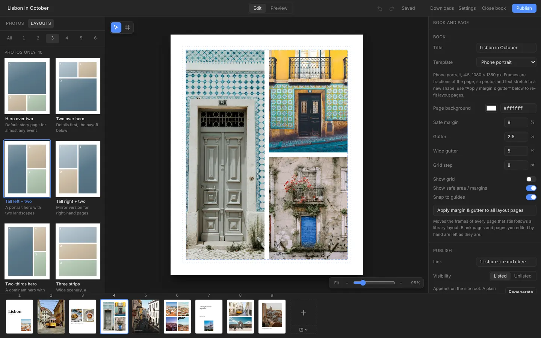Viewport: 541px width, 338px height.
Task: Click the Regenerate link button
Action: (x=521, y=291)
